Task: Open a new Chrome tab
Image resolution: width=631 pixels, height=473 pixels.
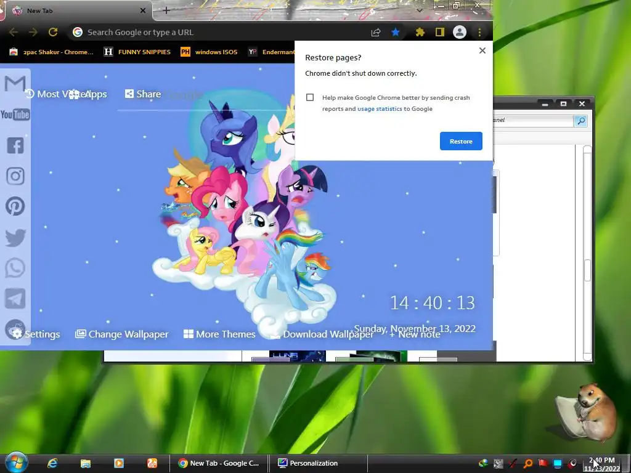Action: pyautogui.click(x=166, y=10)
